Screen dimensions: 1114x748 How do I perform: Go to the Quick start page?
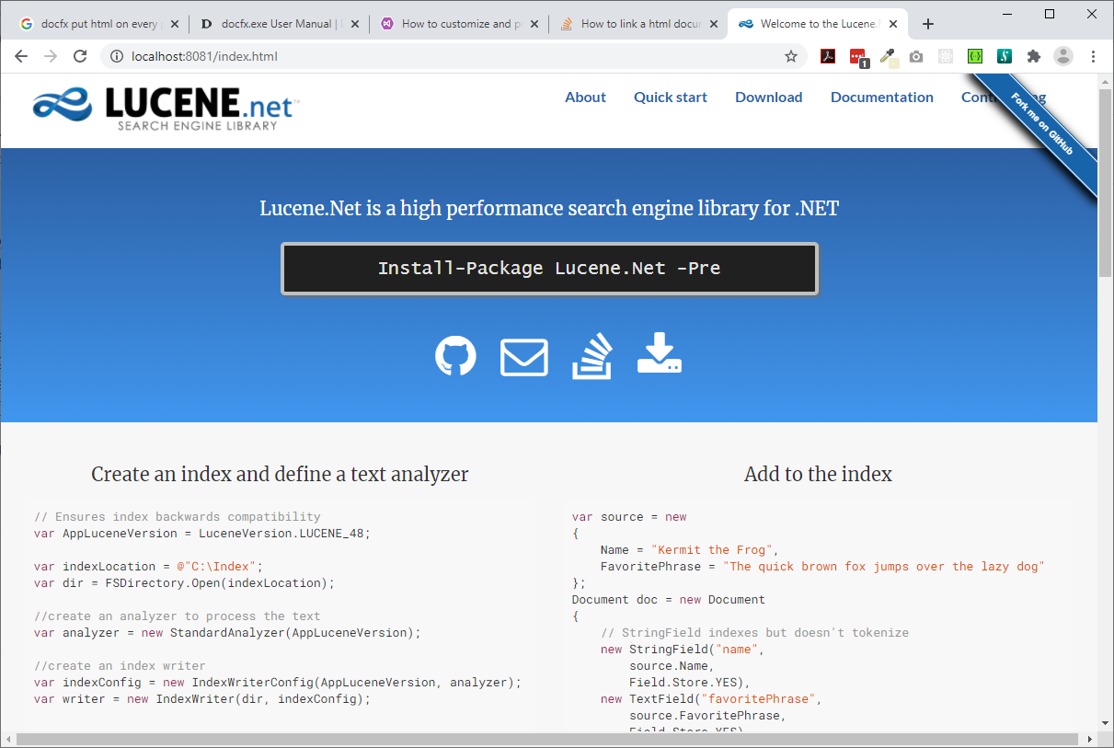671,97
